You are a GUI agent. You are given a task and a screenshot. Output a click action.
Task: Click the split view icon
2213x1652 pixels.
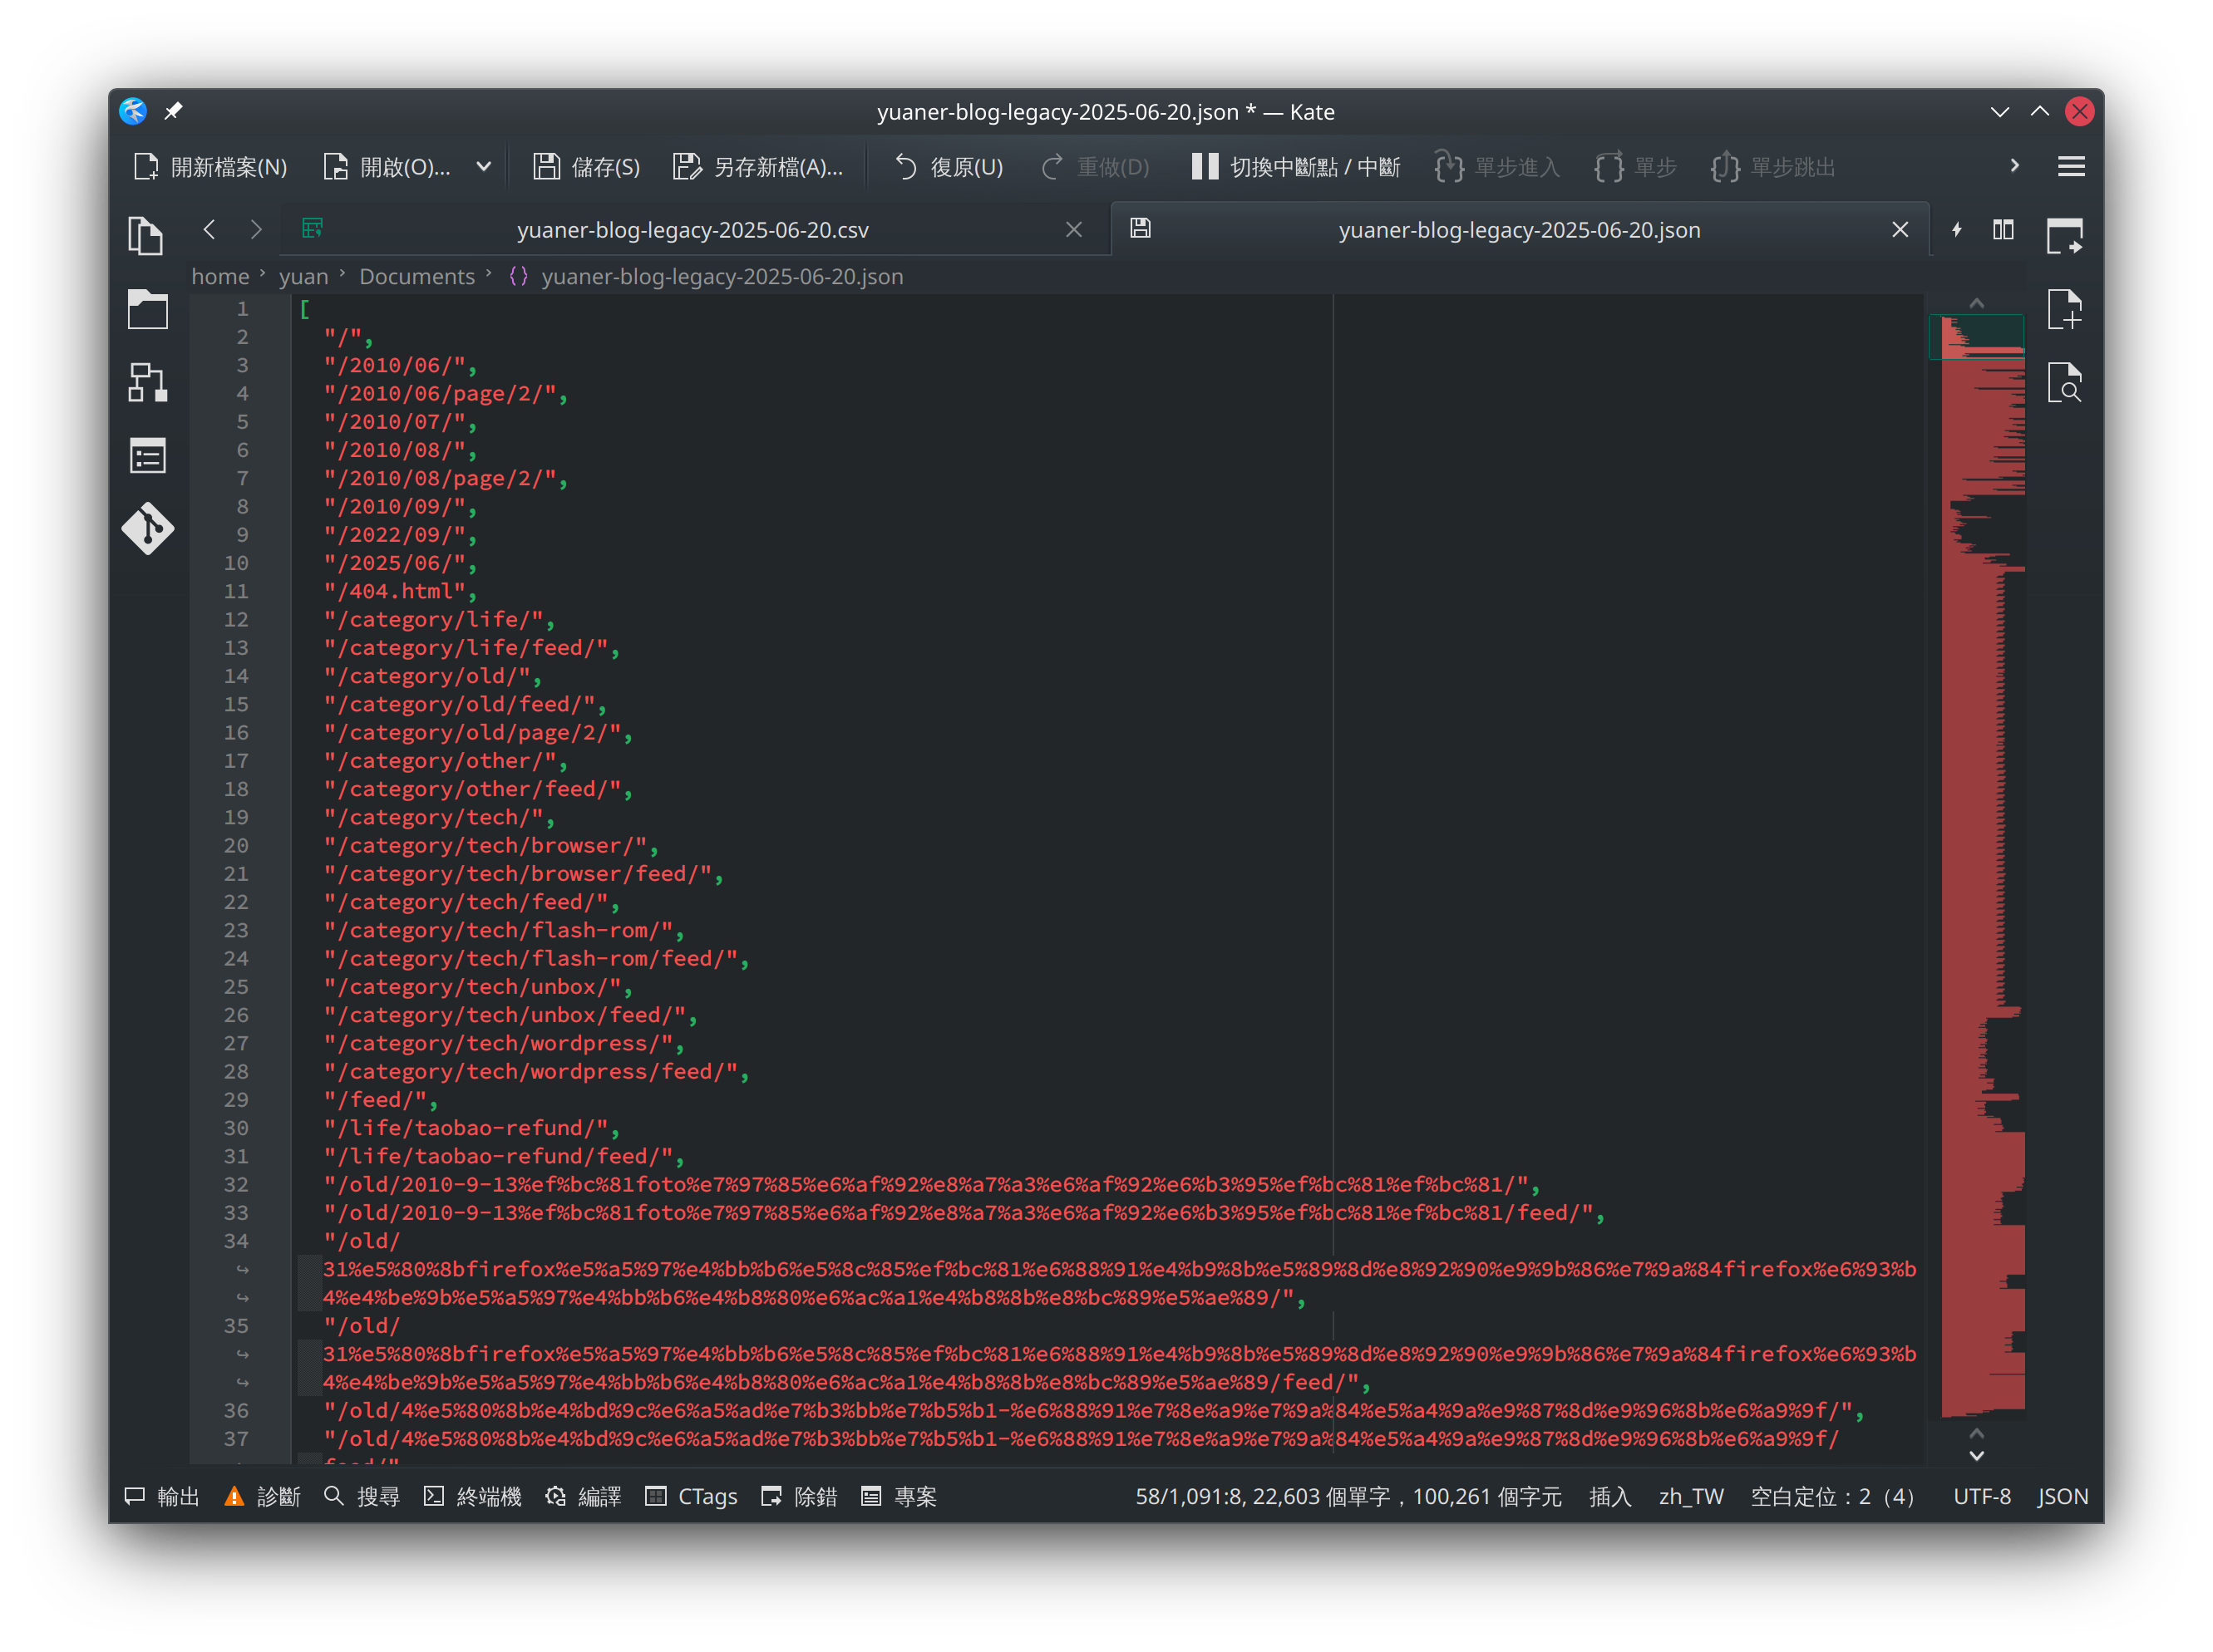[2003, 230]
